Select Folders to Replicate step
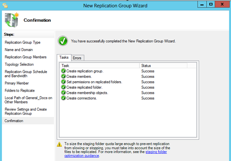Viewport: 231px width, 161px height. 19,90
